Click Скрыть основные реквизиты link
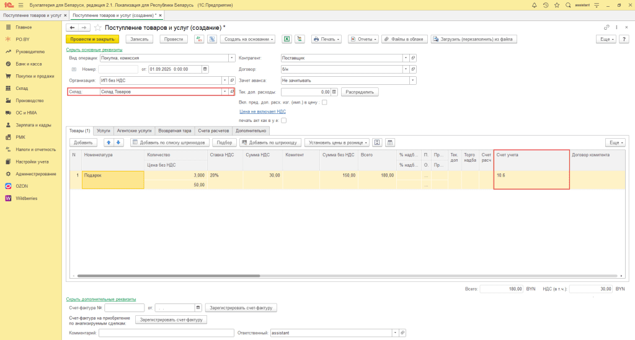Screen dimensions: 635x340 point(94,50)
